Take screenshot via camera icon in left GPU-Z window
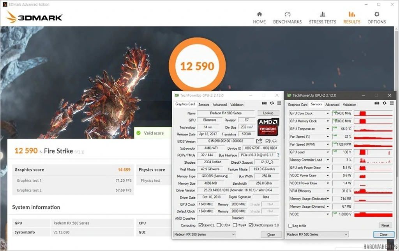 coord(265,103)
